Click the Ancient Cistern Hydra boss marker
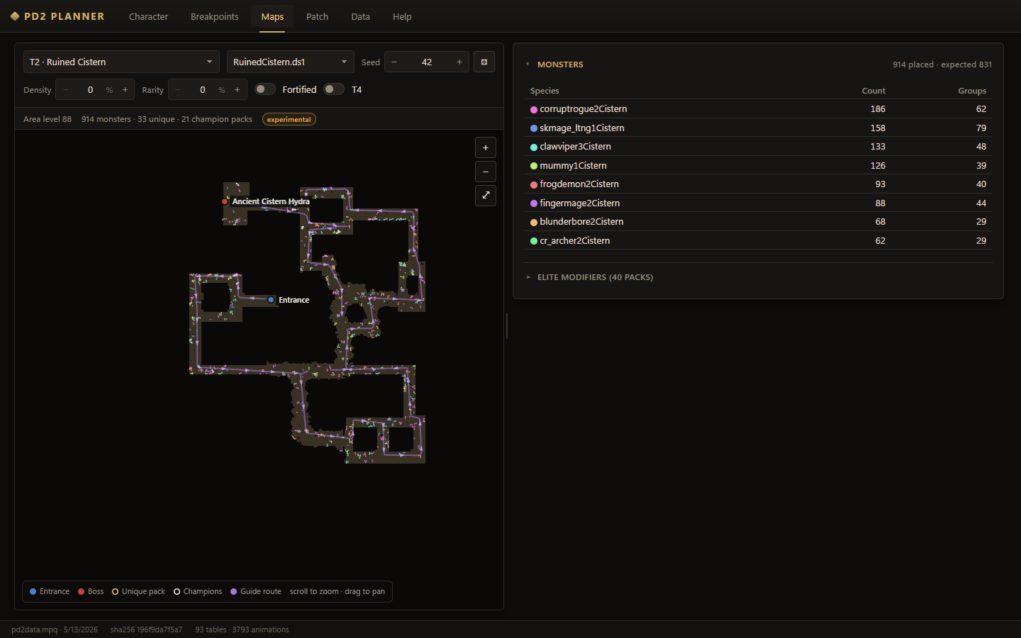This screenshot has width=1021, height=638. [x=225, y=201]
